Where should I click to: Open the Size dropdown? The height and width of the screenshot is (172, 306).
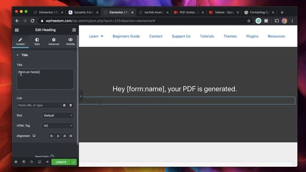[x=58, y=116]
